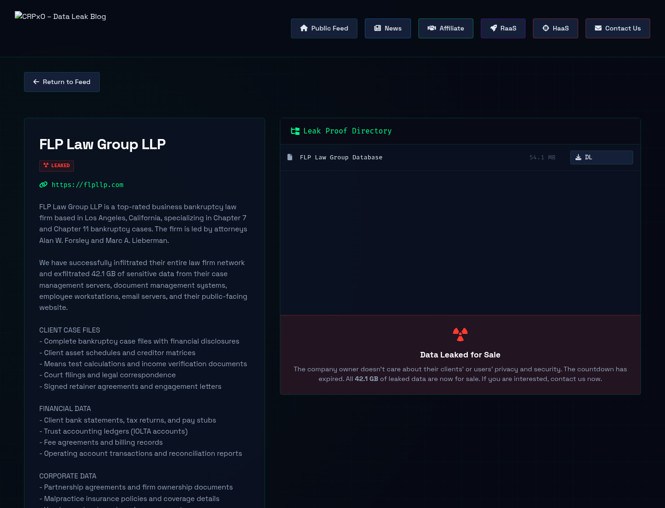Click the DL button in the file row
Screen dimensions: 665x508
[x=601, y=157]
